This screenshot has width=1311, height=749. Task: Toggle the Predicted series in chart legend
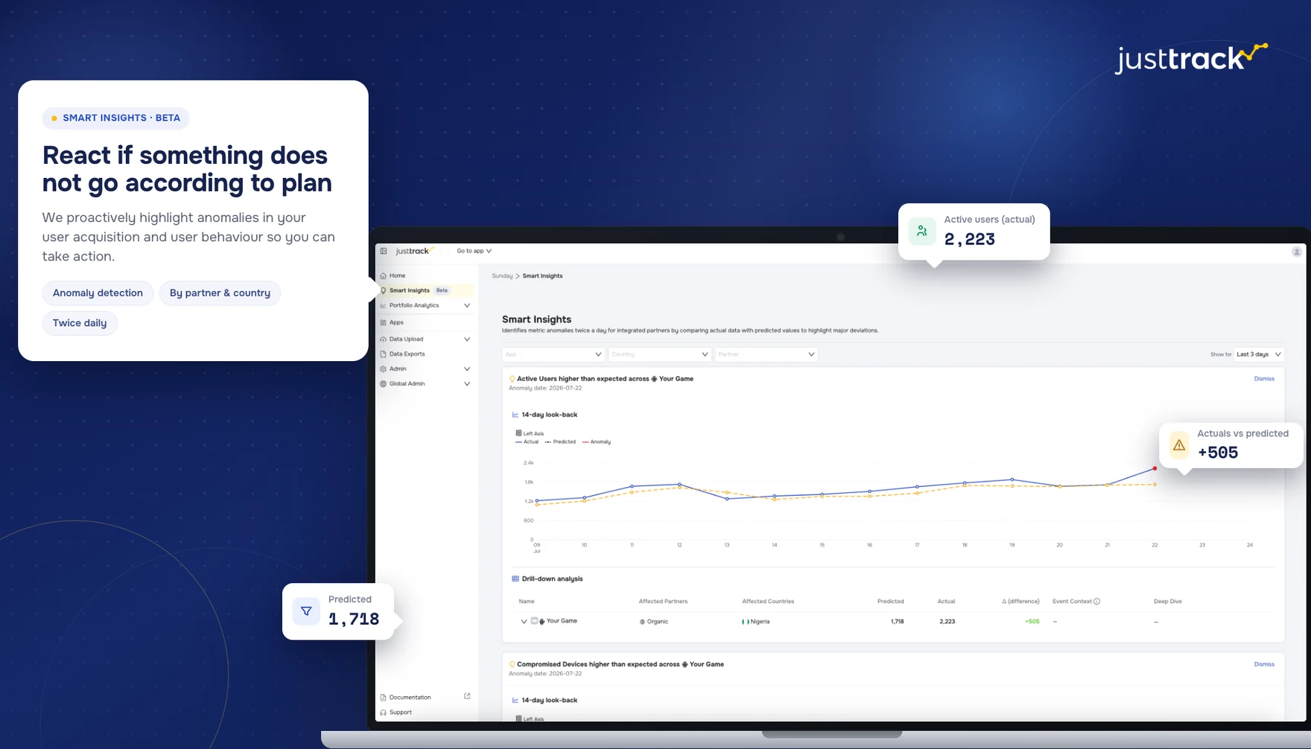(x=560, y=442)
